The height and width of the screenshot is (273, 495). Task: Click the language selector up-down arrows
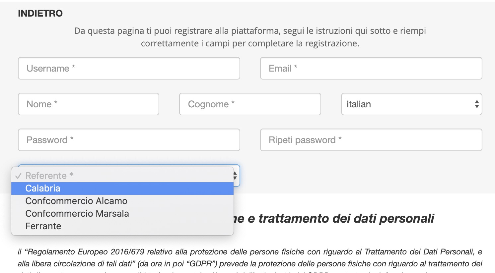click(477, 104)
